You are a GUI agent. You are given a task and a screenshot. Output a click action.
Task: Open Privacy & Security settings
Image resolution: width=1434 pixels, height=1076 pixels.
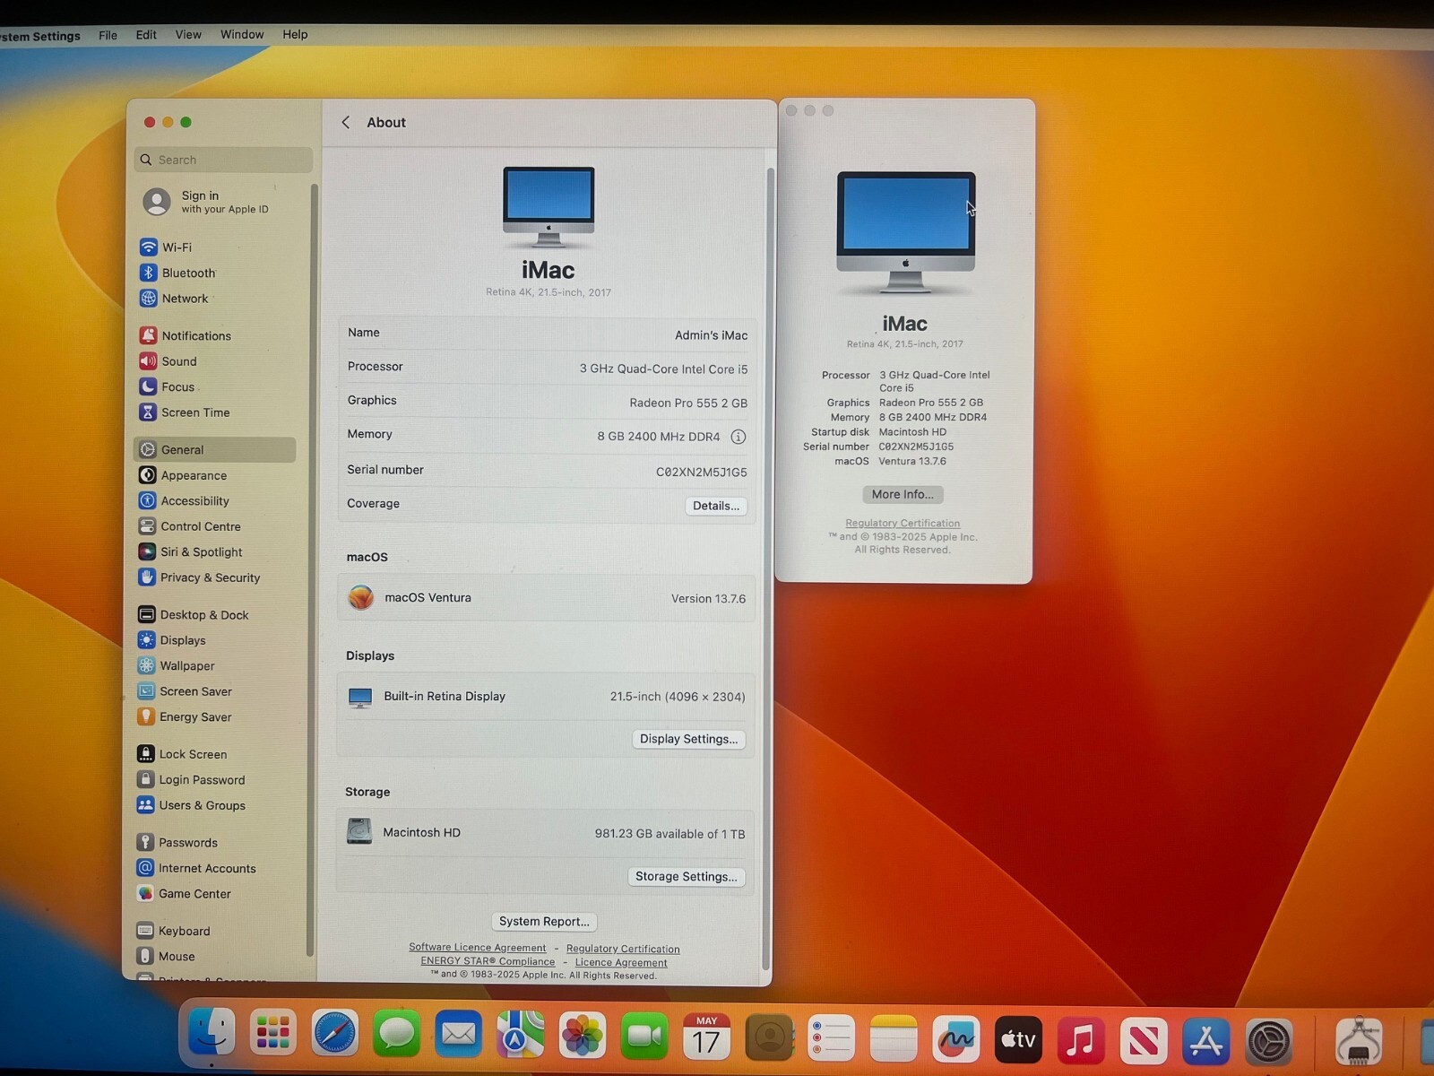pos(199,577)
